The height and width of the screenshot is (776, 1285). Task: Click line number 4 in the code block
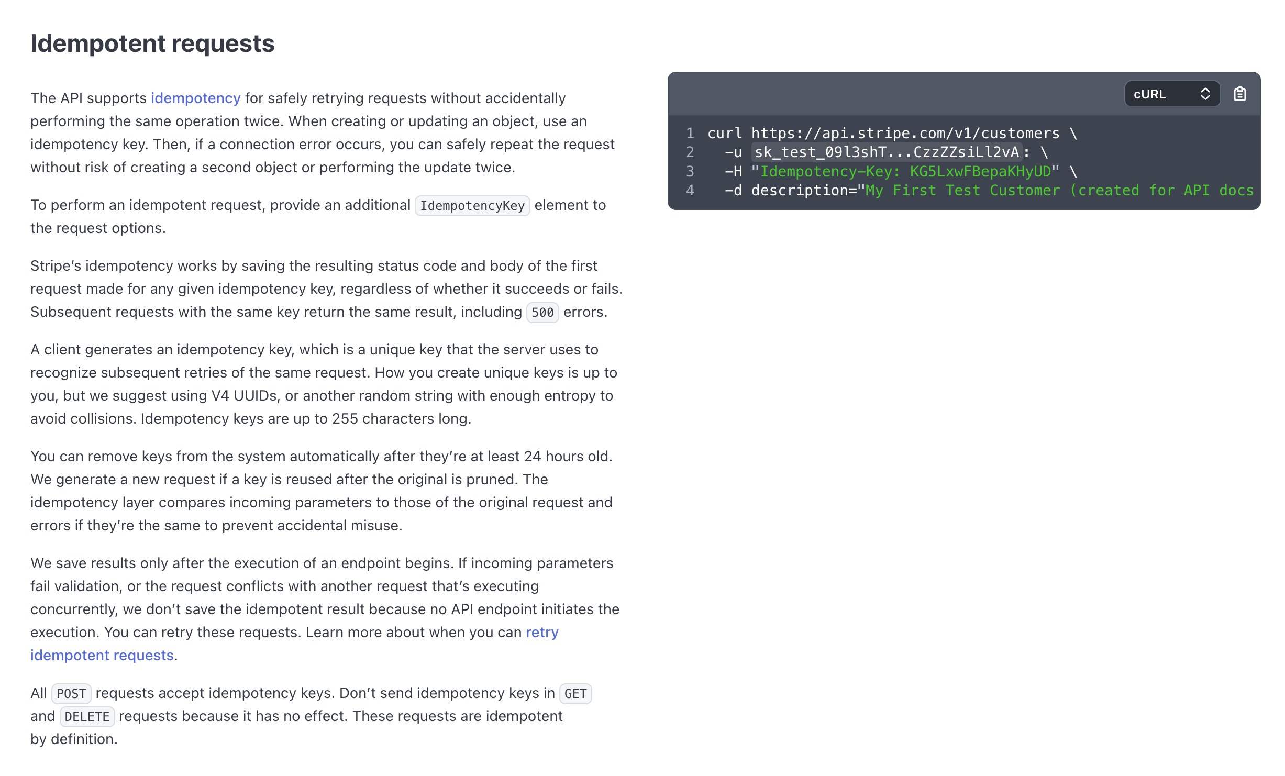690,190
